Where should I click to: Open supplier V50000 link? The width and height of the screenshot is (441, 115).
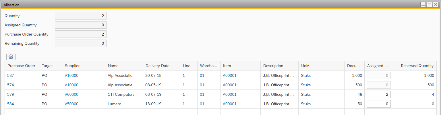(x=71, y=104)
